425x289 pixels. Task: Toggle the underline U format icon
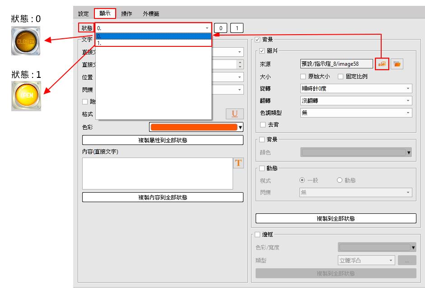pos(234,113)
